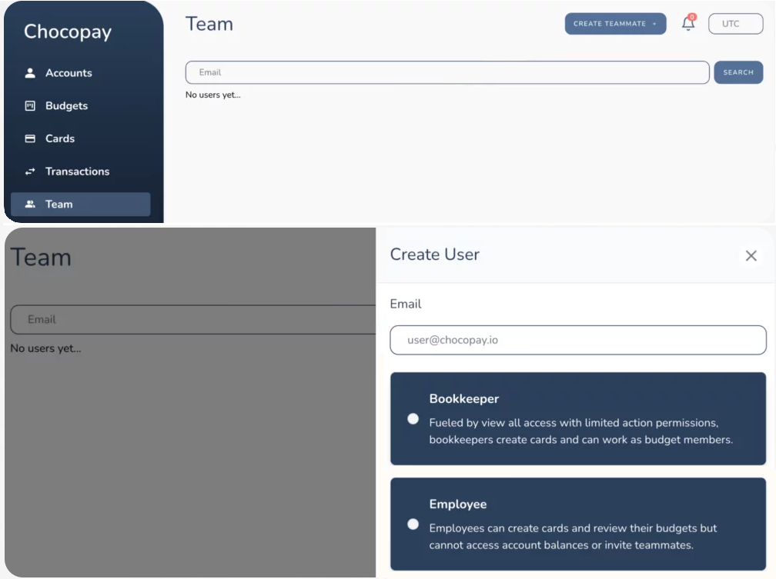
Task: Click the dimmed Email field behind panel
Action: 192,319
